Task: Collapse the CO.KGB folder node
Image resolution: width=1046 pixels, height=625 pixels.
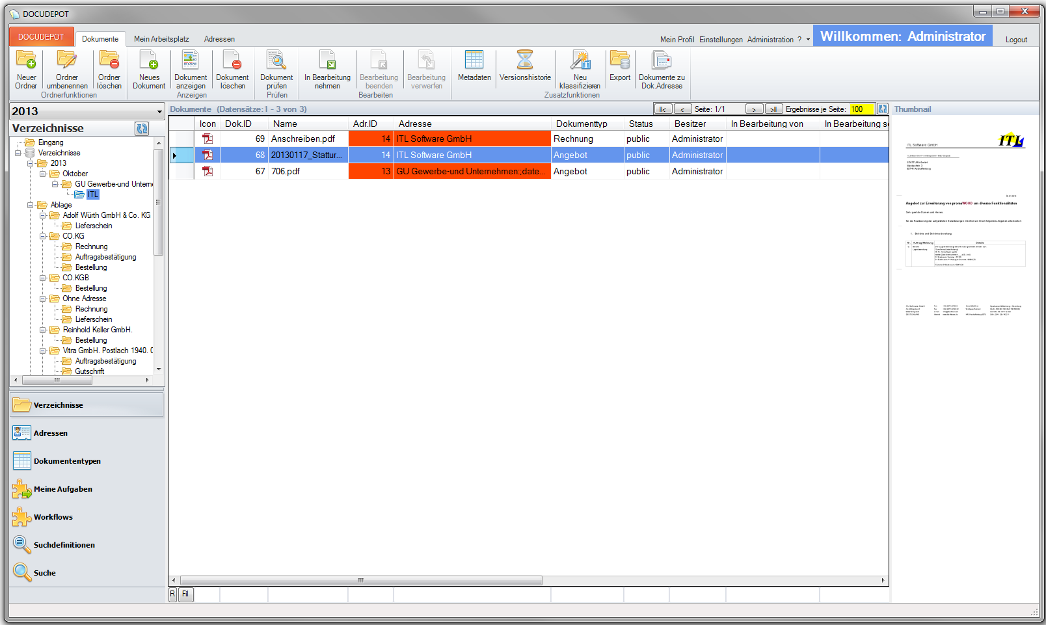Action: pos(43,278)
